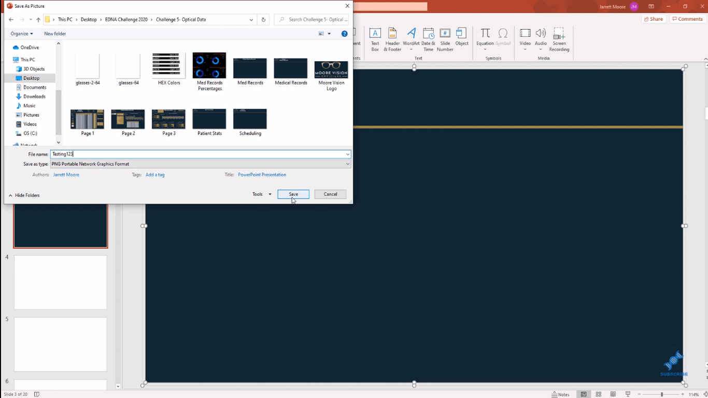Open recent locations dropdown arrow
Image resolution: width=708 pixels, height=398 pixels.
(x=31, y=20)
